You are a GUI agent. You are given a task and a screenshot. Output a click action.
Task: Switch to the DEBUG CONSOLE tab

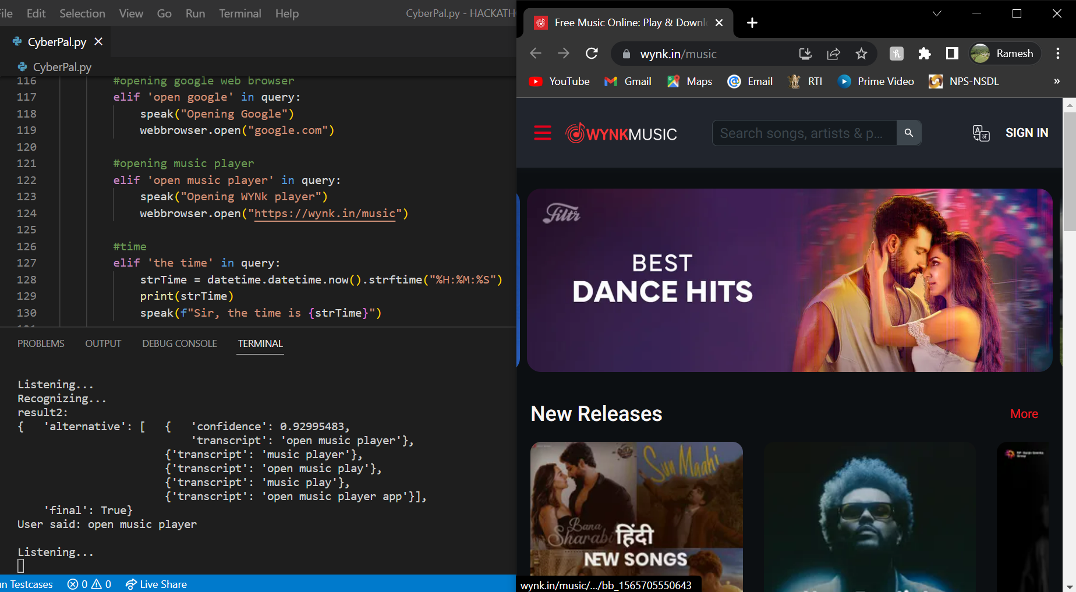tap(179, 343)
